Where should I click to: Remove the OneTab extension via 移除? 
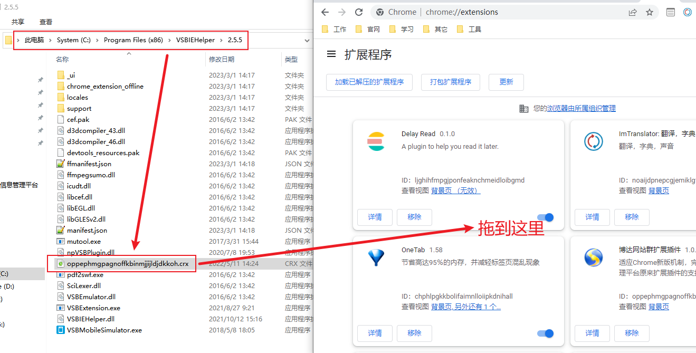point(415,333)
